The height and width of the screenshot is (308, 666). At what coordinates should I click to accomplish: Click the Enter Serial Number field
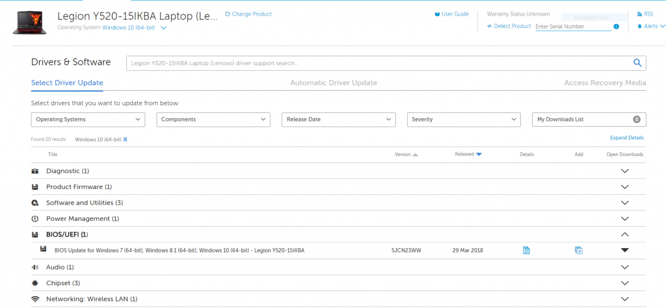point(573,26)
